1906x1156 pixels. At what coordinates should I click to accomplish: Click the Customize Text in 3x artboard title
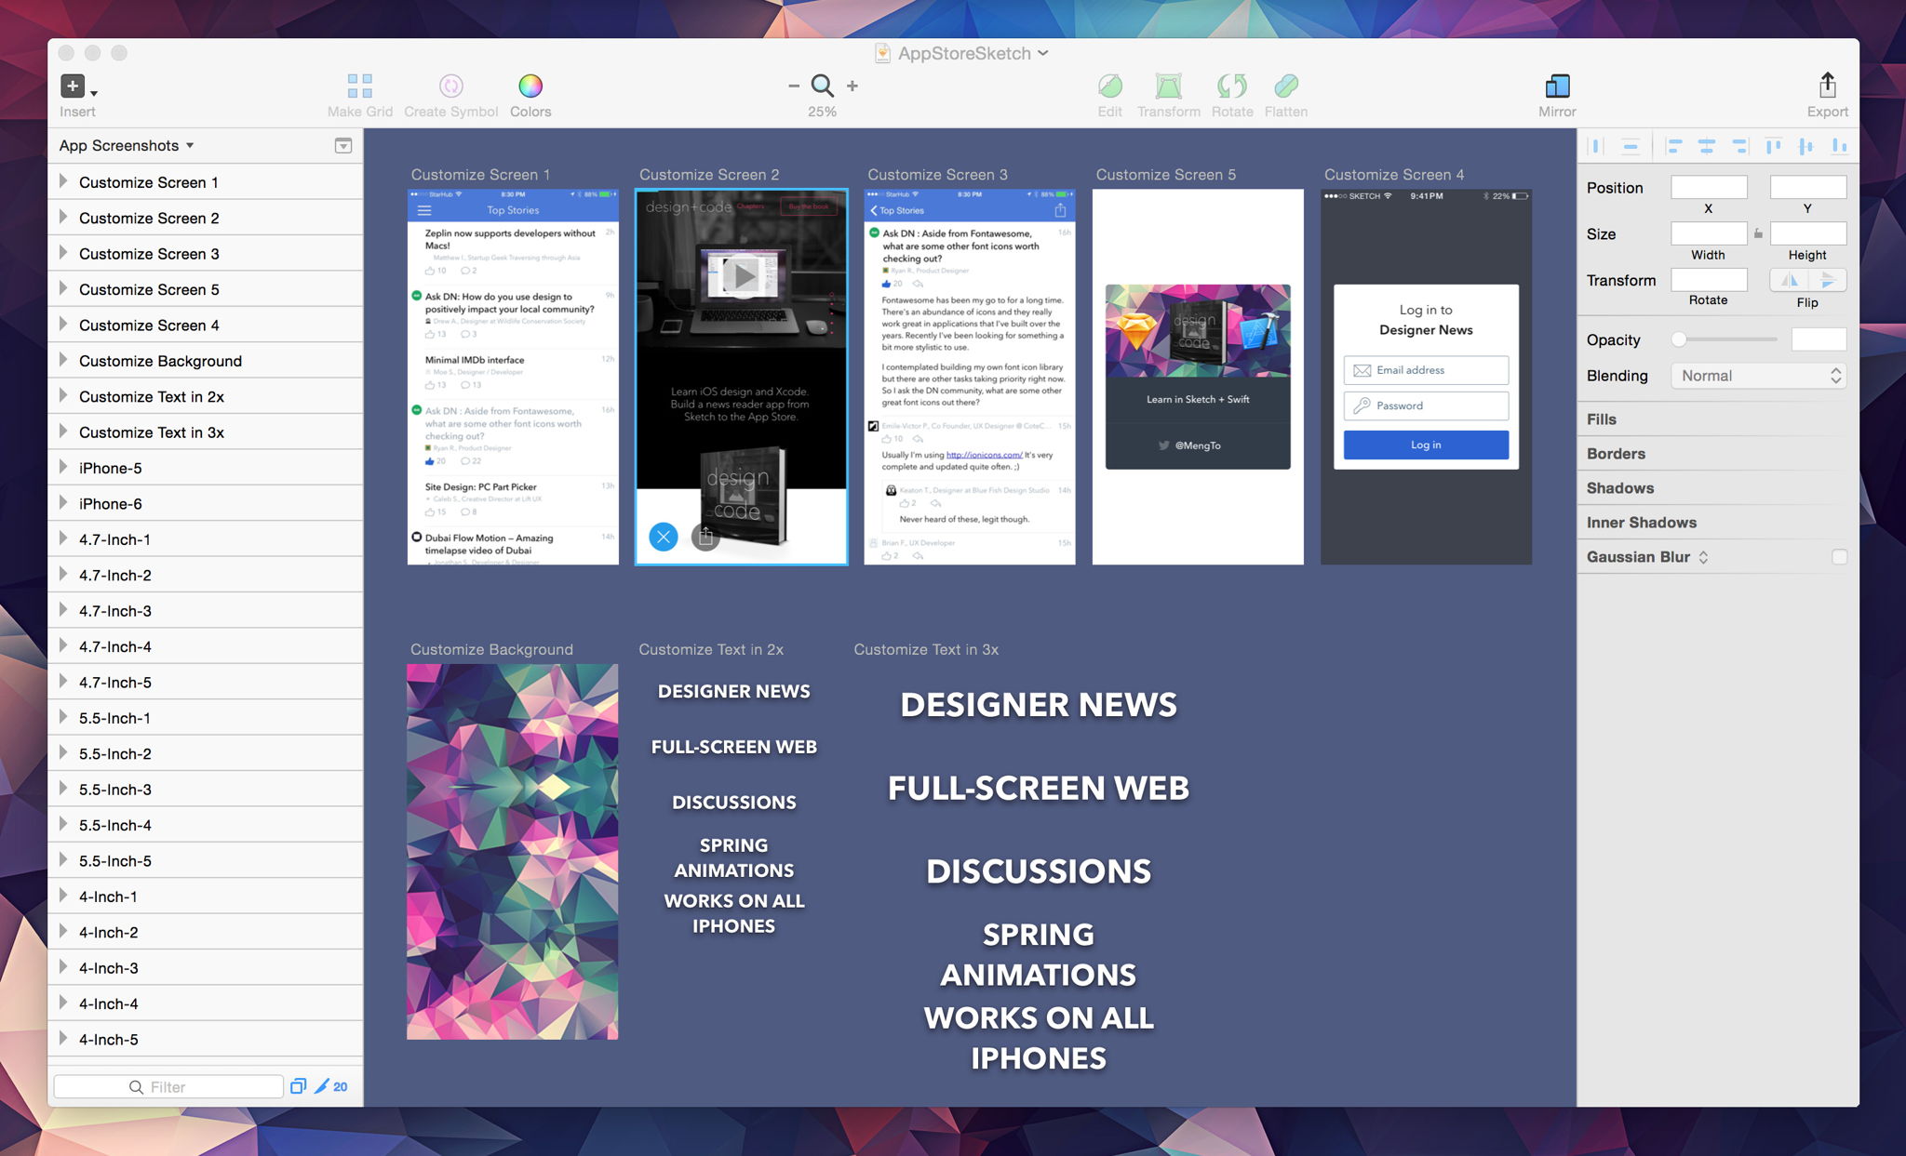pyautogui.click(x=926, y=649)
